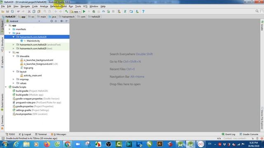
Task: Open the Window menu
Action: (94, 7)
